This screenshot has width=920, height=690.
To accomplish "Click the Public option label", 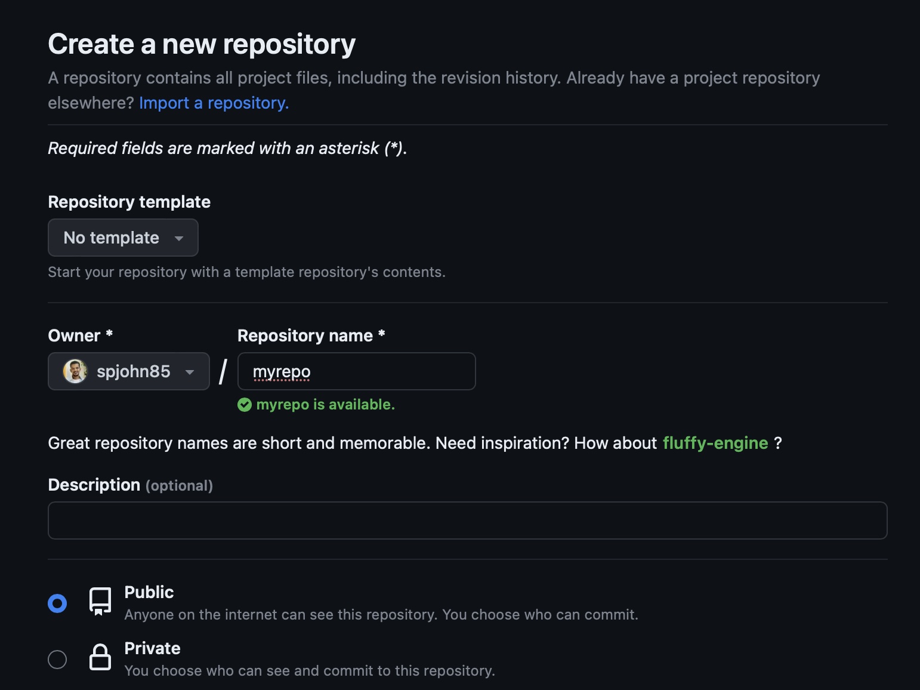I will tap(149, 592).
